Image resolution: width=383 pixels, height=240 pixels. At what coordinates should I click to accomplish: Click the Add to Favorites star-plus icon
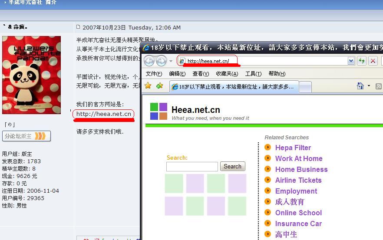pos(159,86)
